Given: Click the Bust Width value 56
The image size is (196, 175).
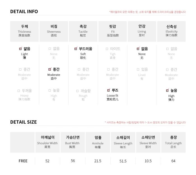Looking at the screenshot, I should 73,161.
